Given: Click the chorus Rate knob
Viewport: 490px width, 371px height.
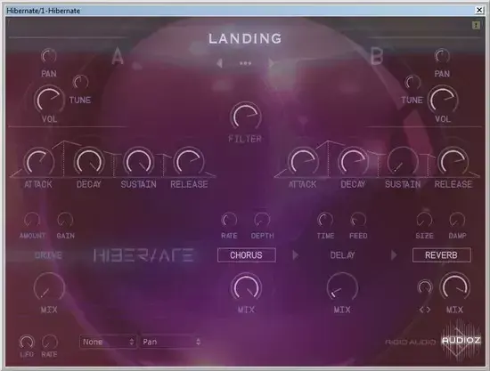Looking at the screenshot, I should pos(229,220).
